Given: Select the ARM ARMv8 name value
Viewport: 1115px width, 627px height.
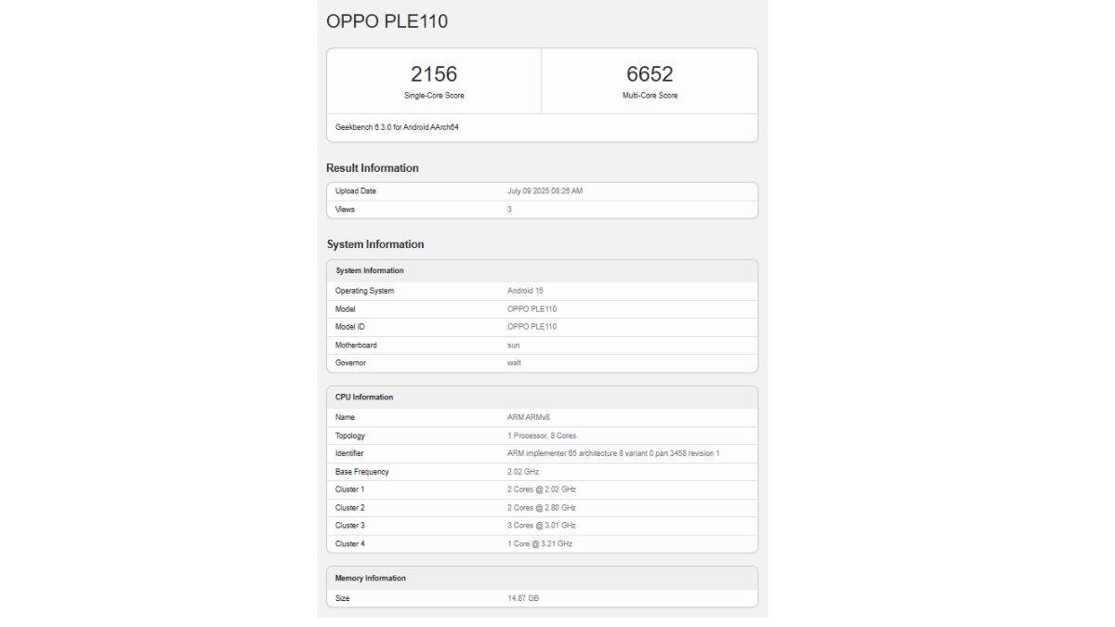Looking at the screenshot, I should click(529, 418).
